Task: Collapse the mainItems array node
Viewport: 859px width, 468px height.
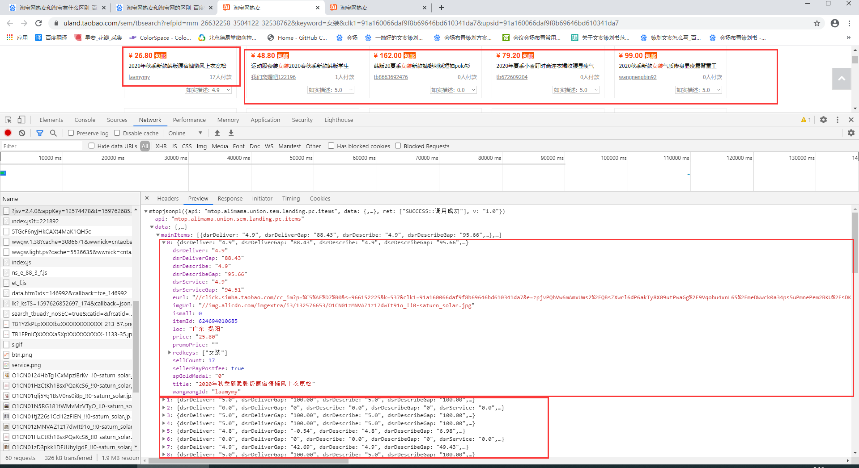Action: (x=158, y=235)
